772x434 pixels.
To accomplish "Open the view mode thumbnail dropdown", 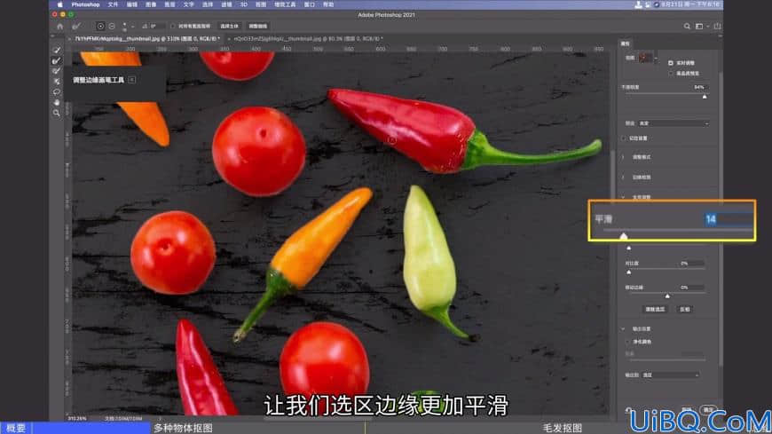I will [x=649, y=58].
